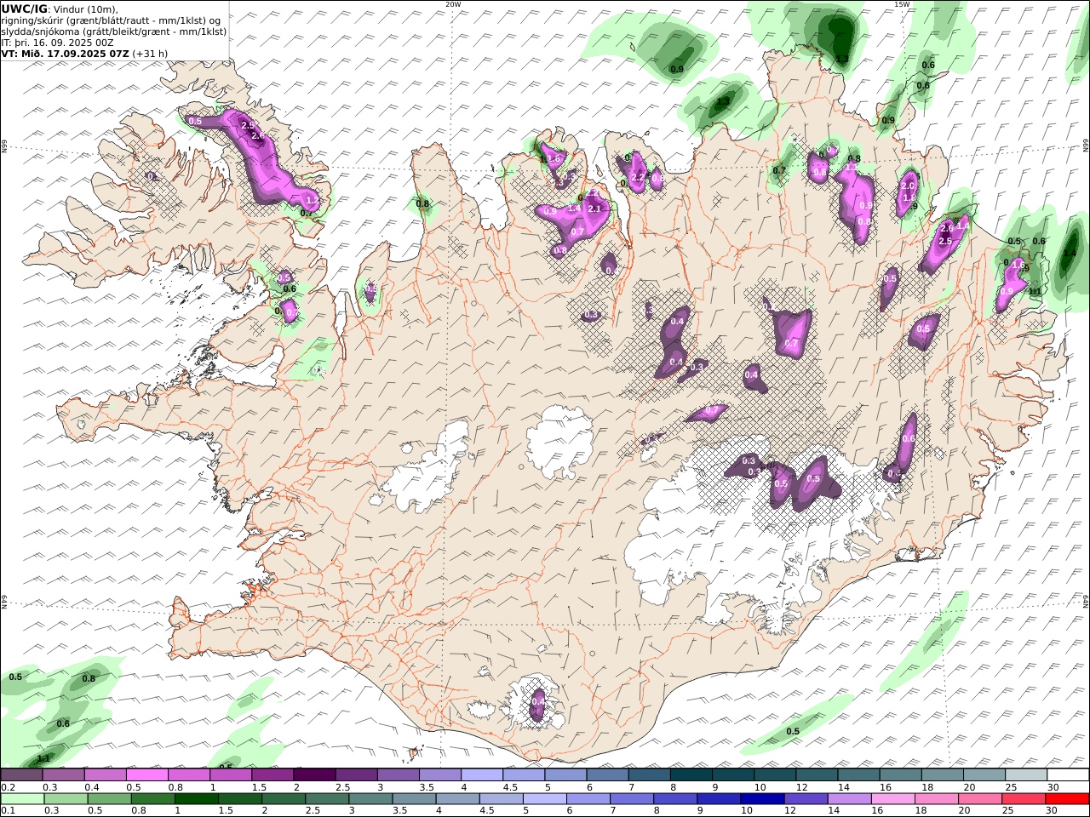Click the '2.0' snow value on the map
The width and height of the screenshot is (1090, 817).
pyautogui.click(x=908, y=186)
